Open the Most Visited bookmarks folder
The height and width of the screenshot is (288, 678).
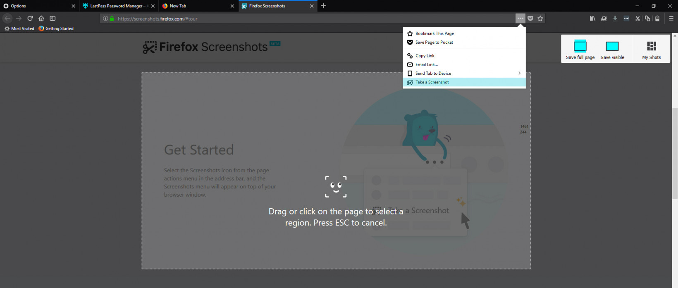point(19,29)
